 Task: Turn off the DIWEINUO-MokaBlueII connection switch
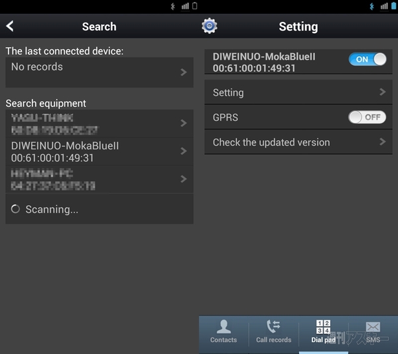(367, 59)
